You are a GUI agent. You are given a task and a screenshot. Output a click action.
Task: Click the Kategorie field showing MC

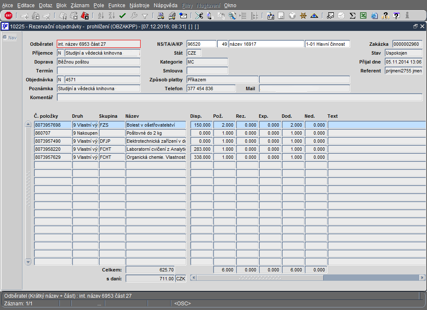tap(207, 62)
